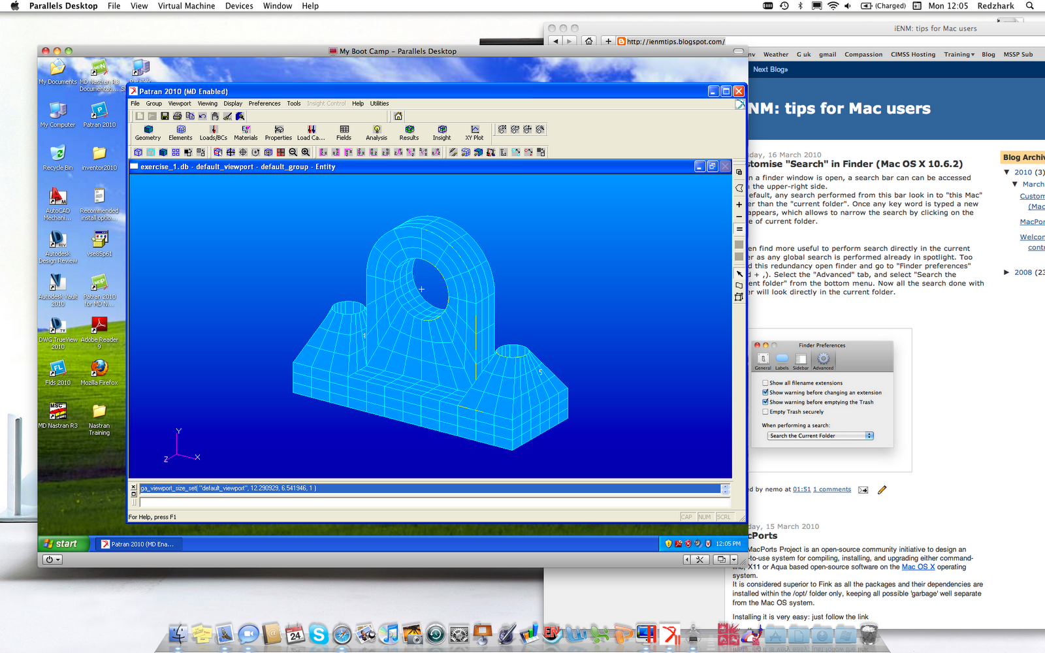Click 'Next Blog»' link in Safari
1045x653 pixels.
tap(771, 69)
